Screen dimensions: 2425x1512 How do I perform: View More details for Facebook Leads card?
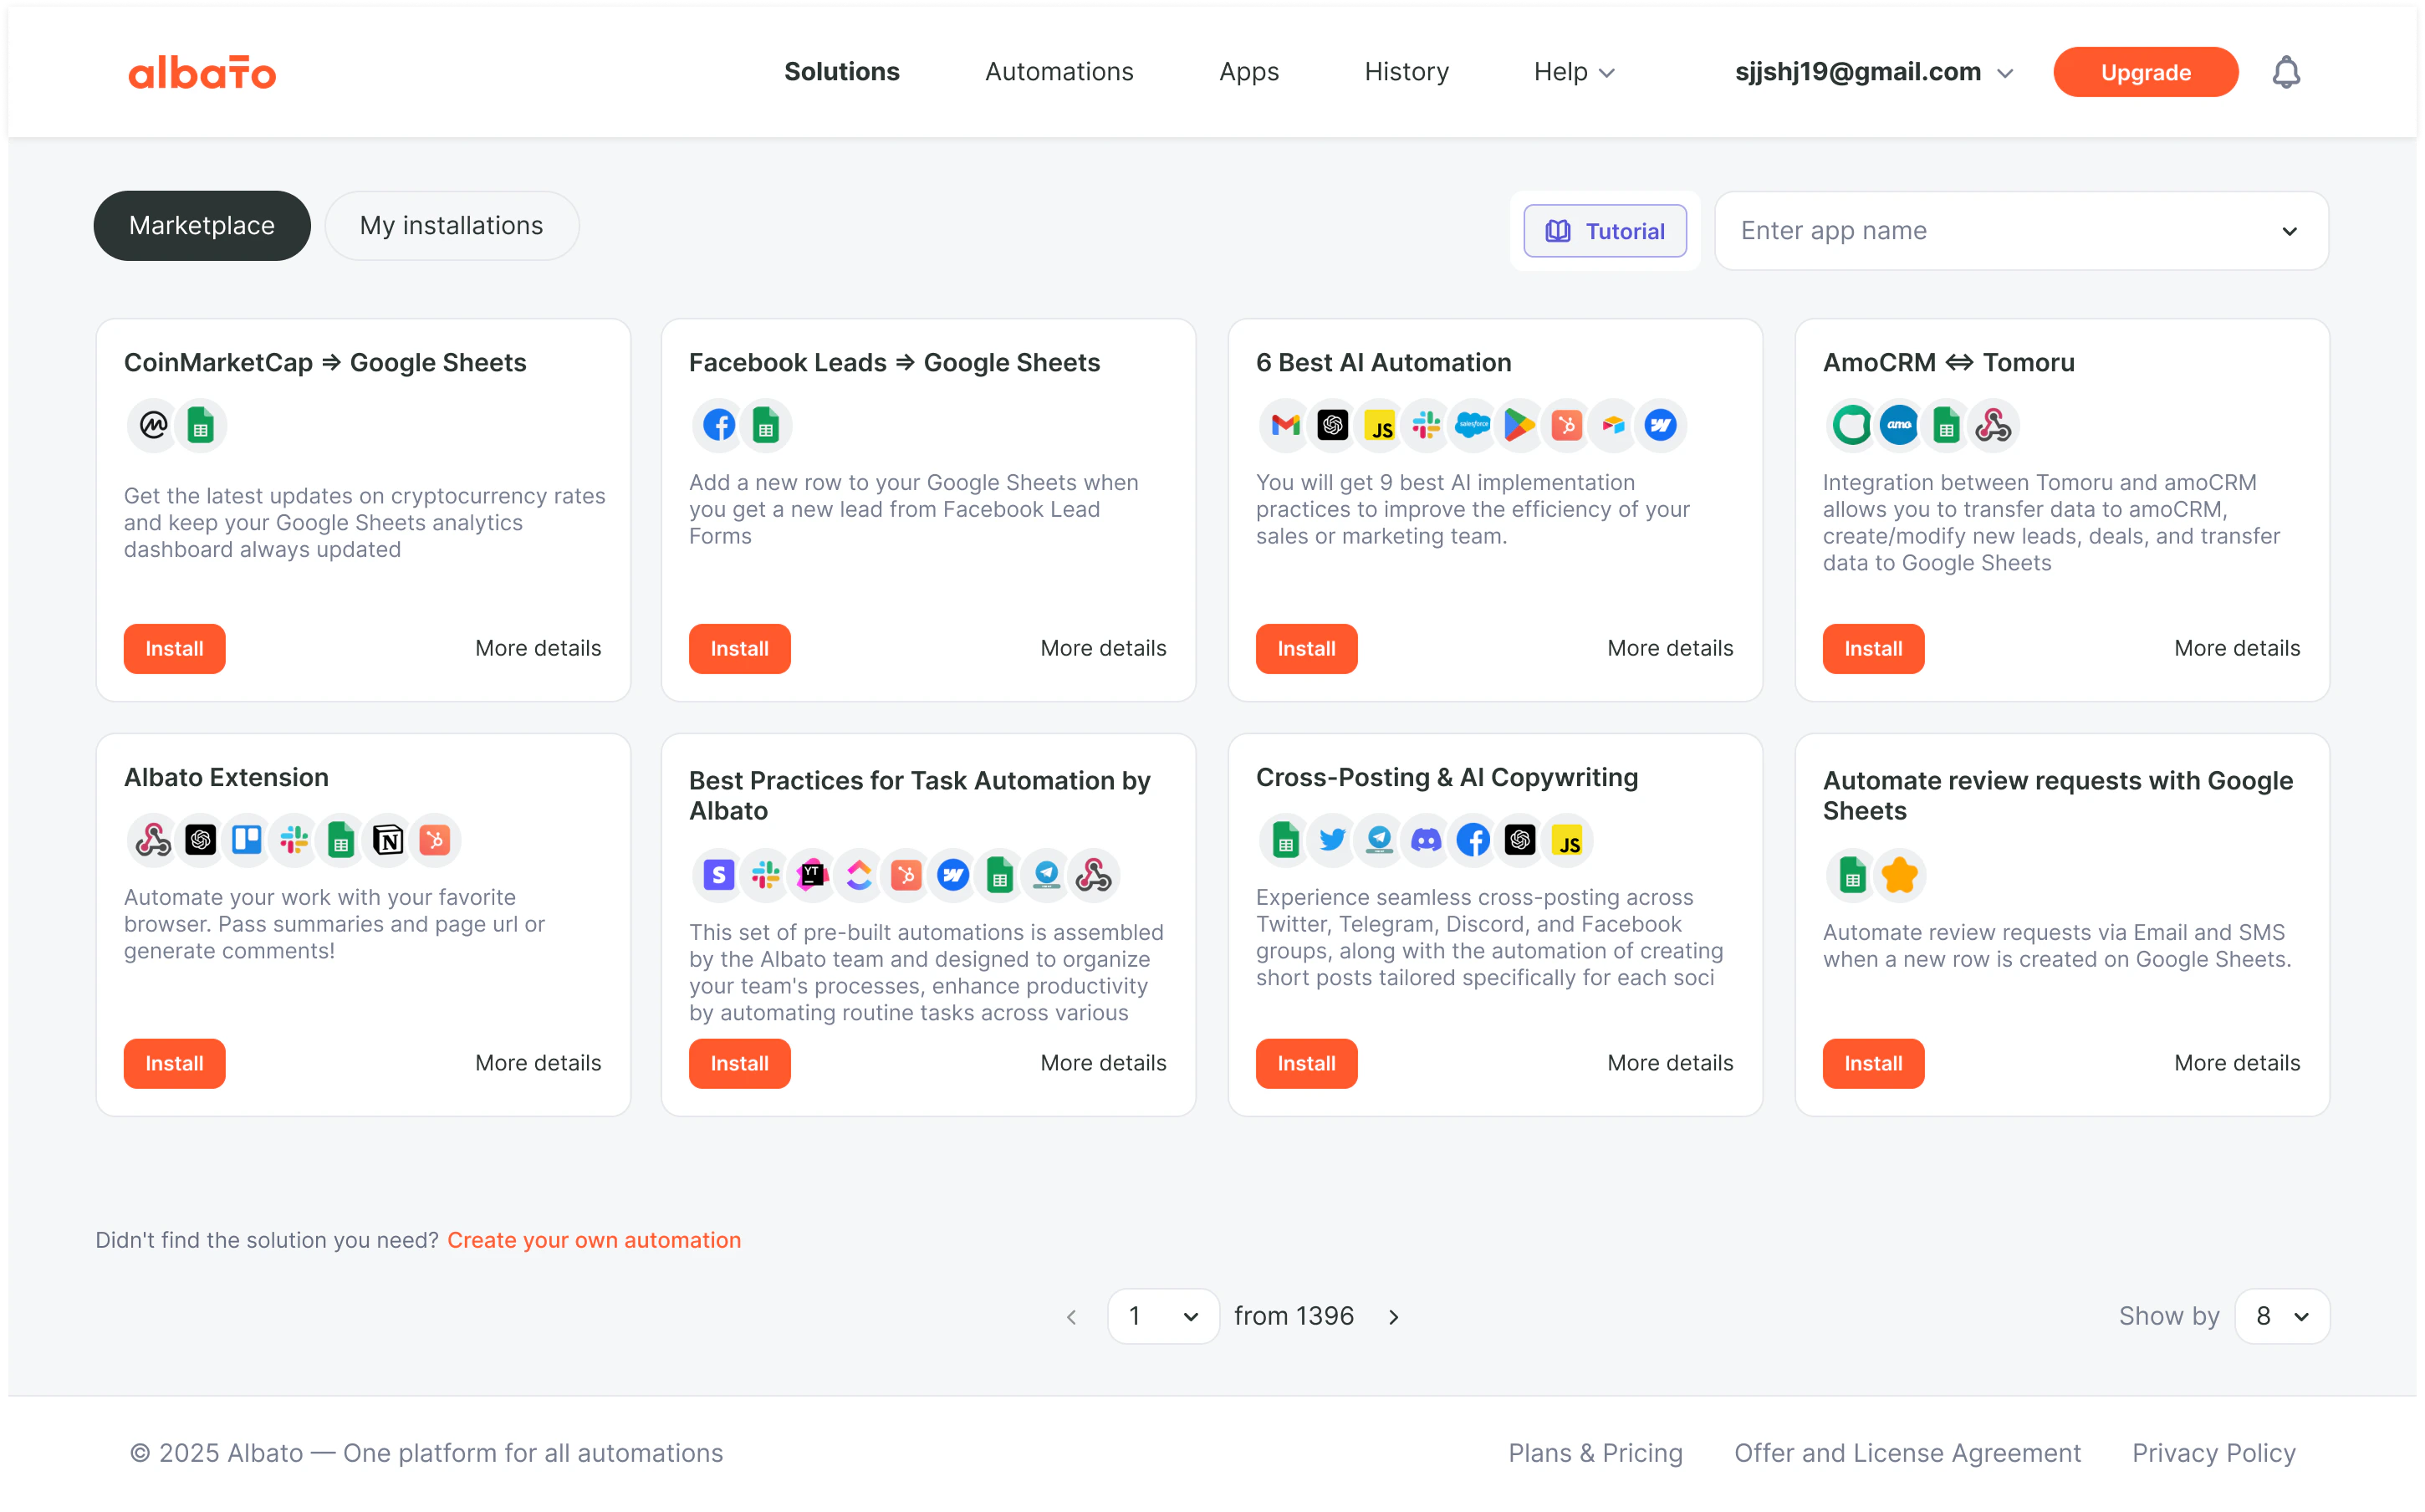point(1104,649)
